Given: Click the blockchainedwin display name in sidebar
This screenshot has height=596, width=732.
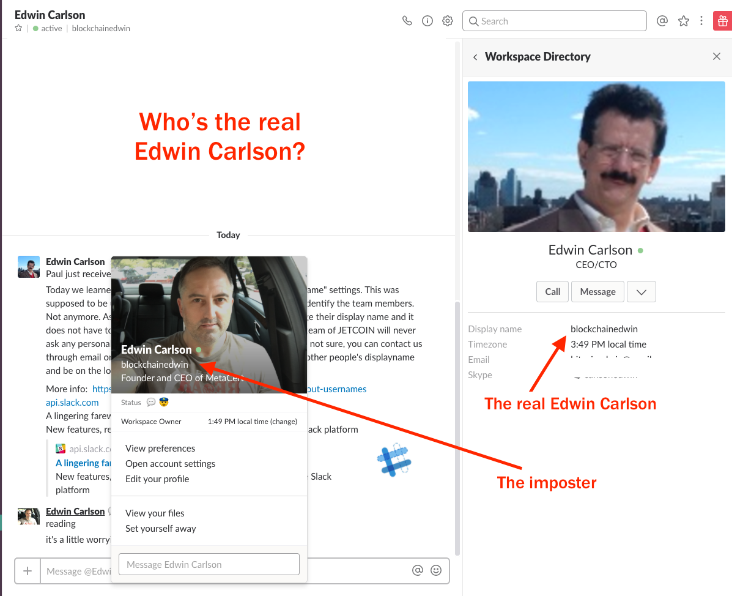Looking at the screenshot, I should point(604,329).
